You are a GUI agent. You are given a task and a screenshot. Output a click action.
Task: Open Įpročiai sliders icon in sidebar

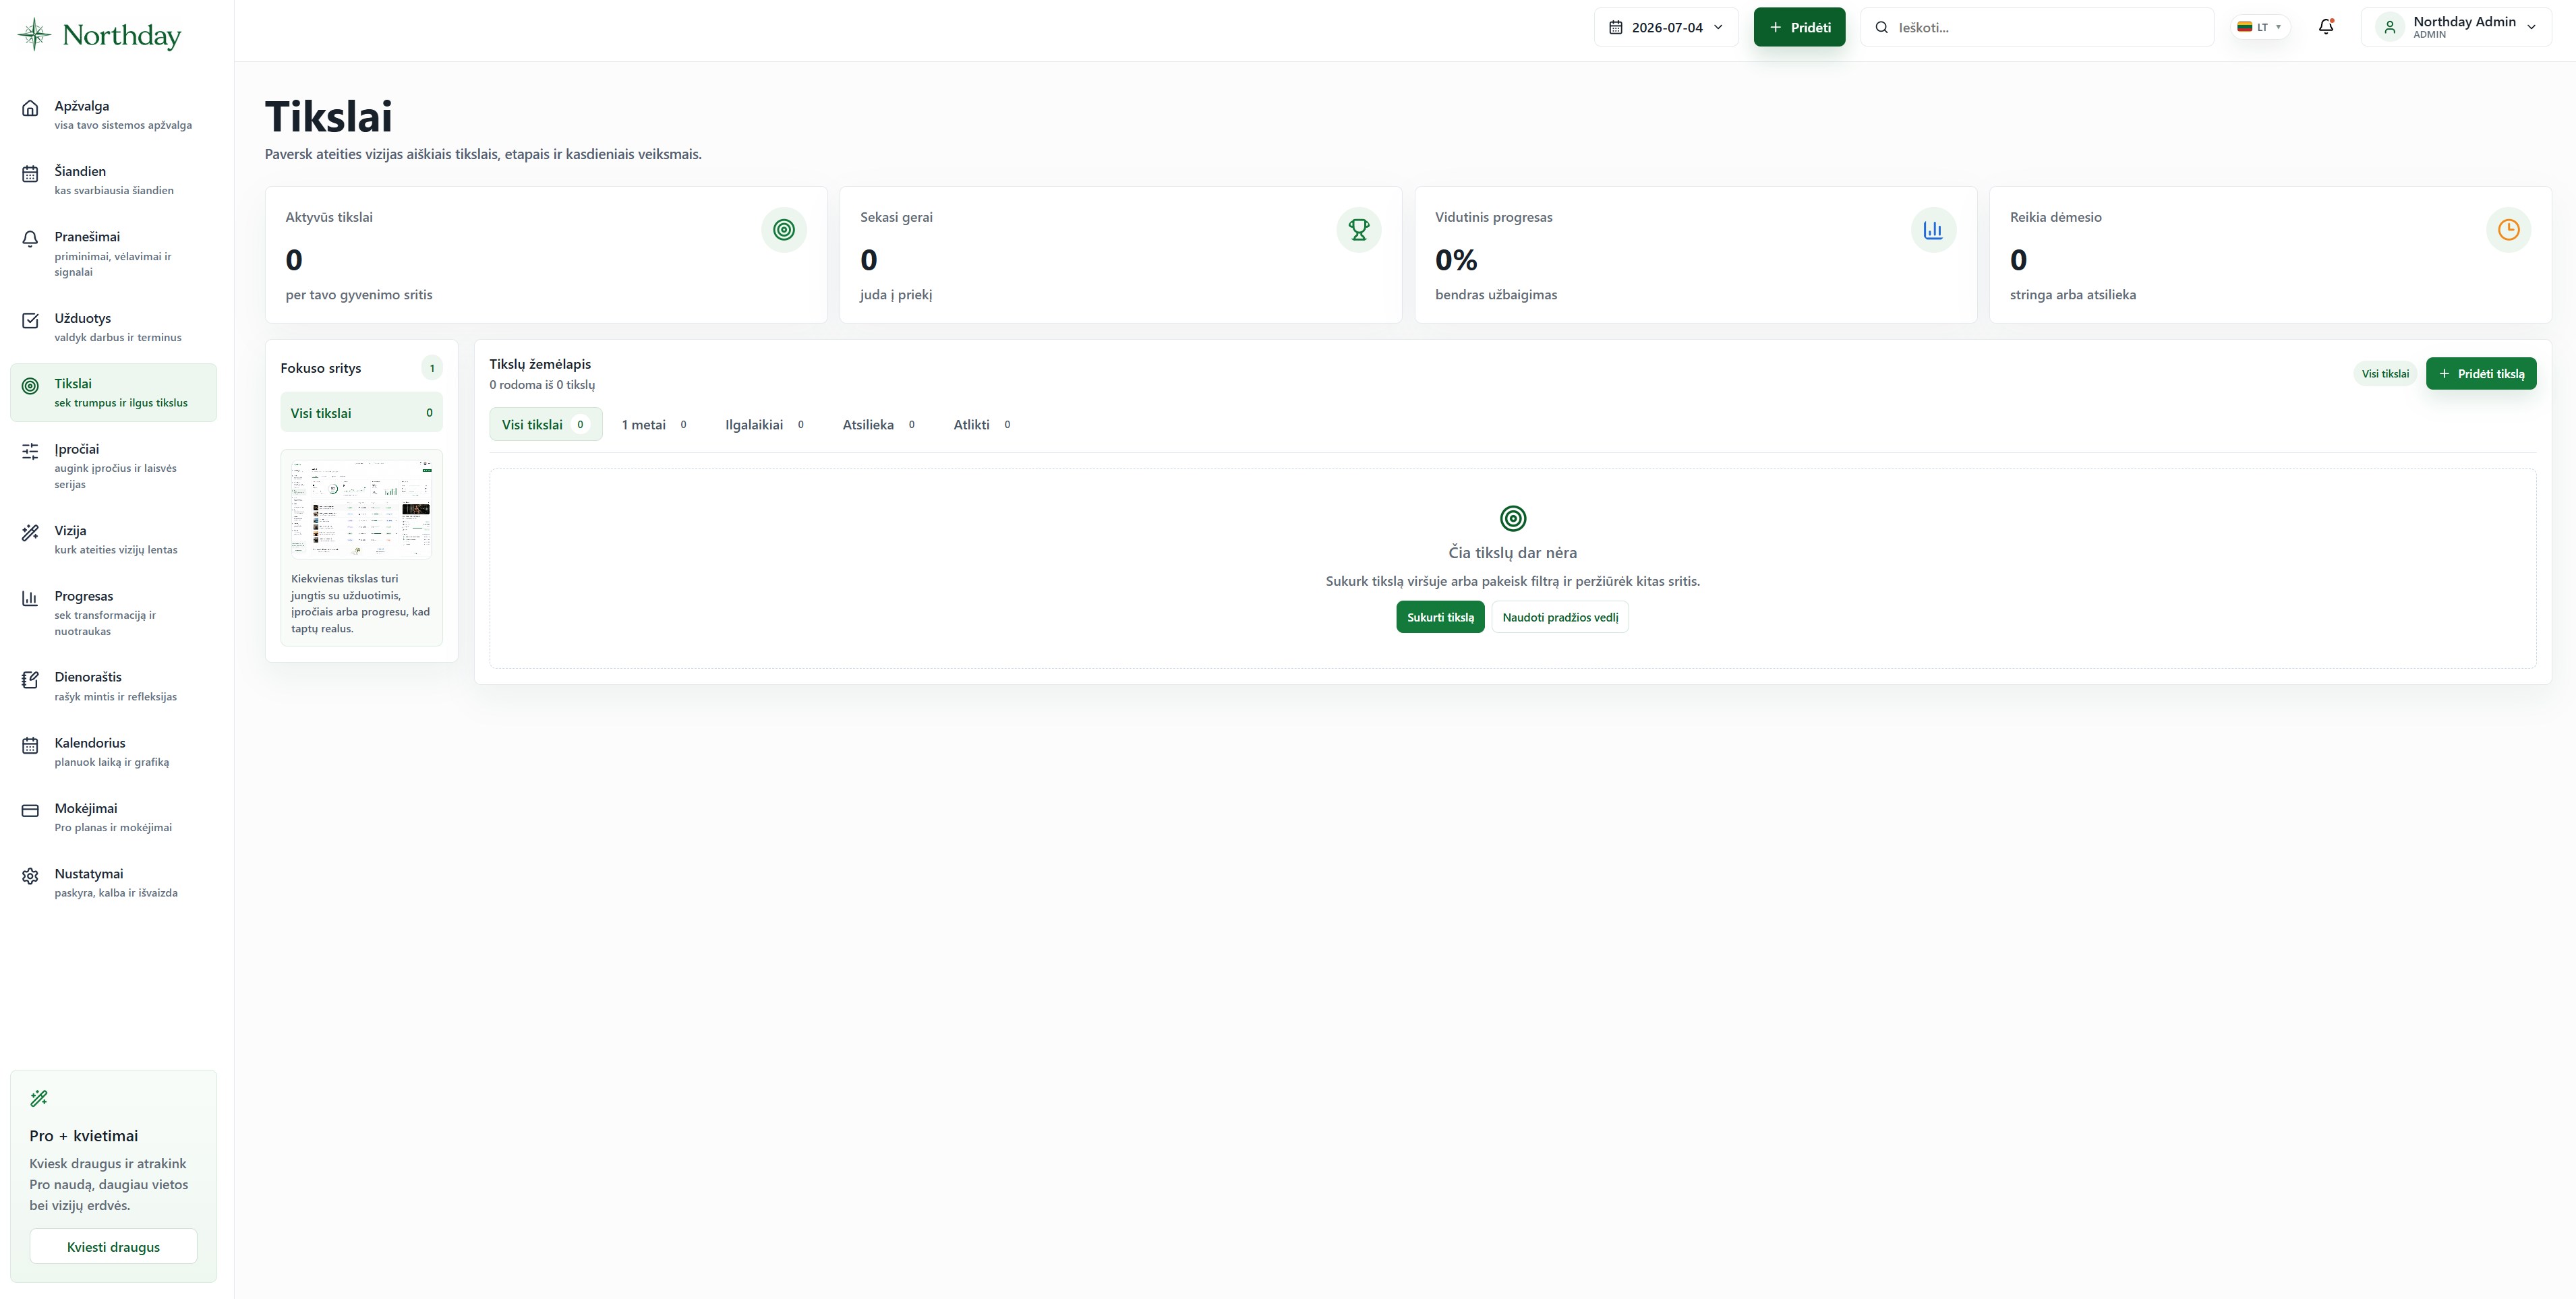(30, 451)
